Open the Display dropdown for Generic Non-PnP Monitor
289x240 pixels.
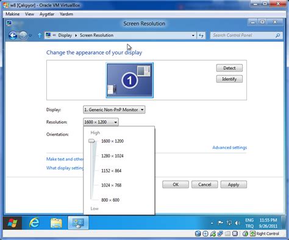(x=114, y=110)
